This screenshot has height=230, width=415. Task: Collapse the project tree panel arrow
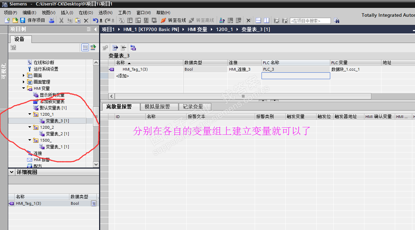[95, 29]
